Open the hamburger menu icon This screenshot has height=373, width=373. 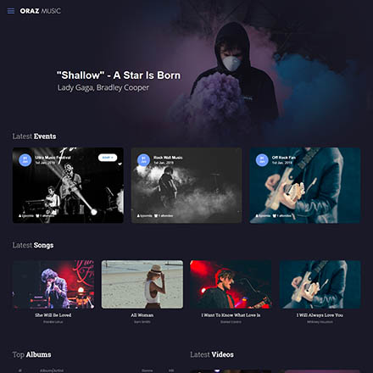point(11,11)
